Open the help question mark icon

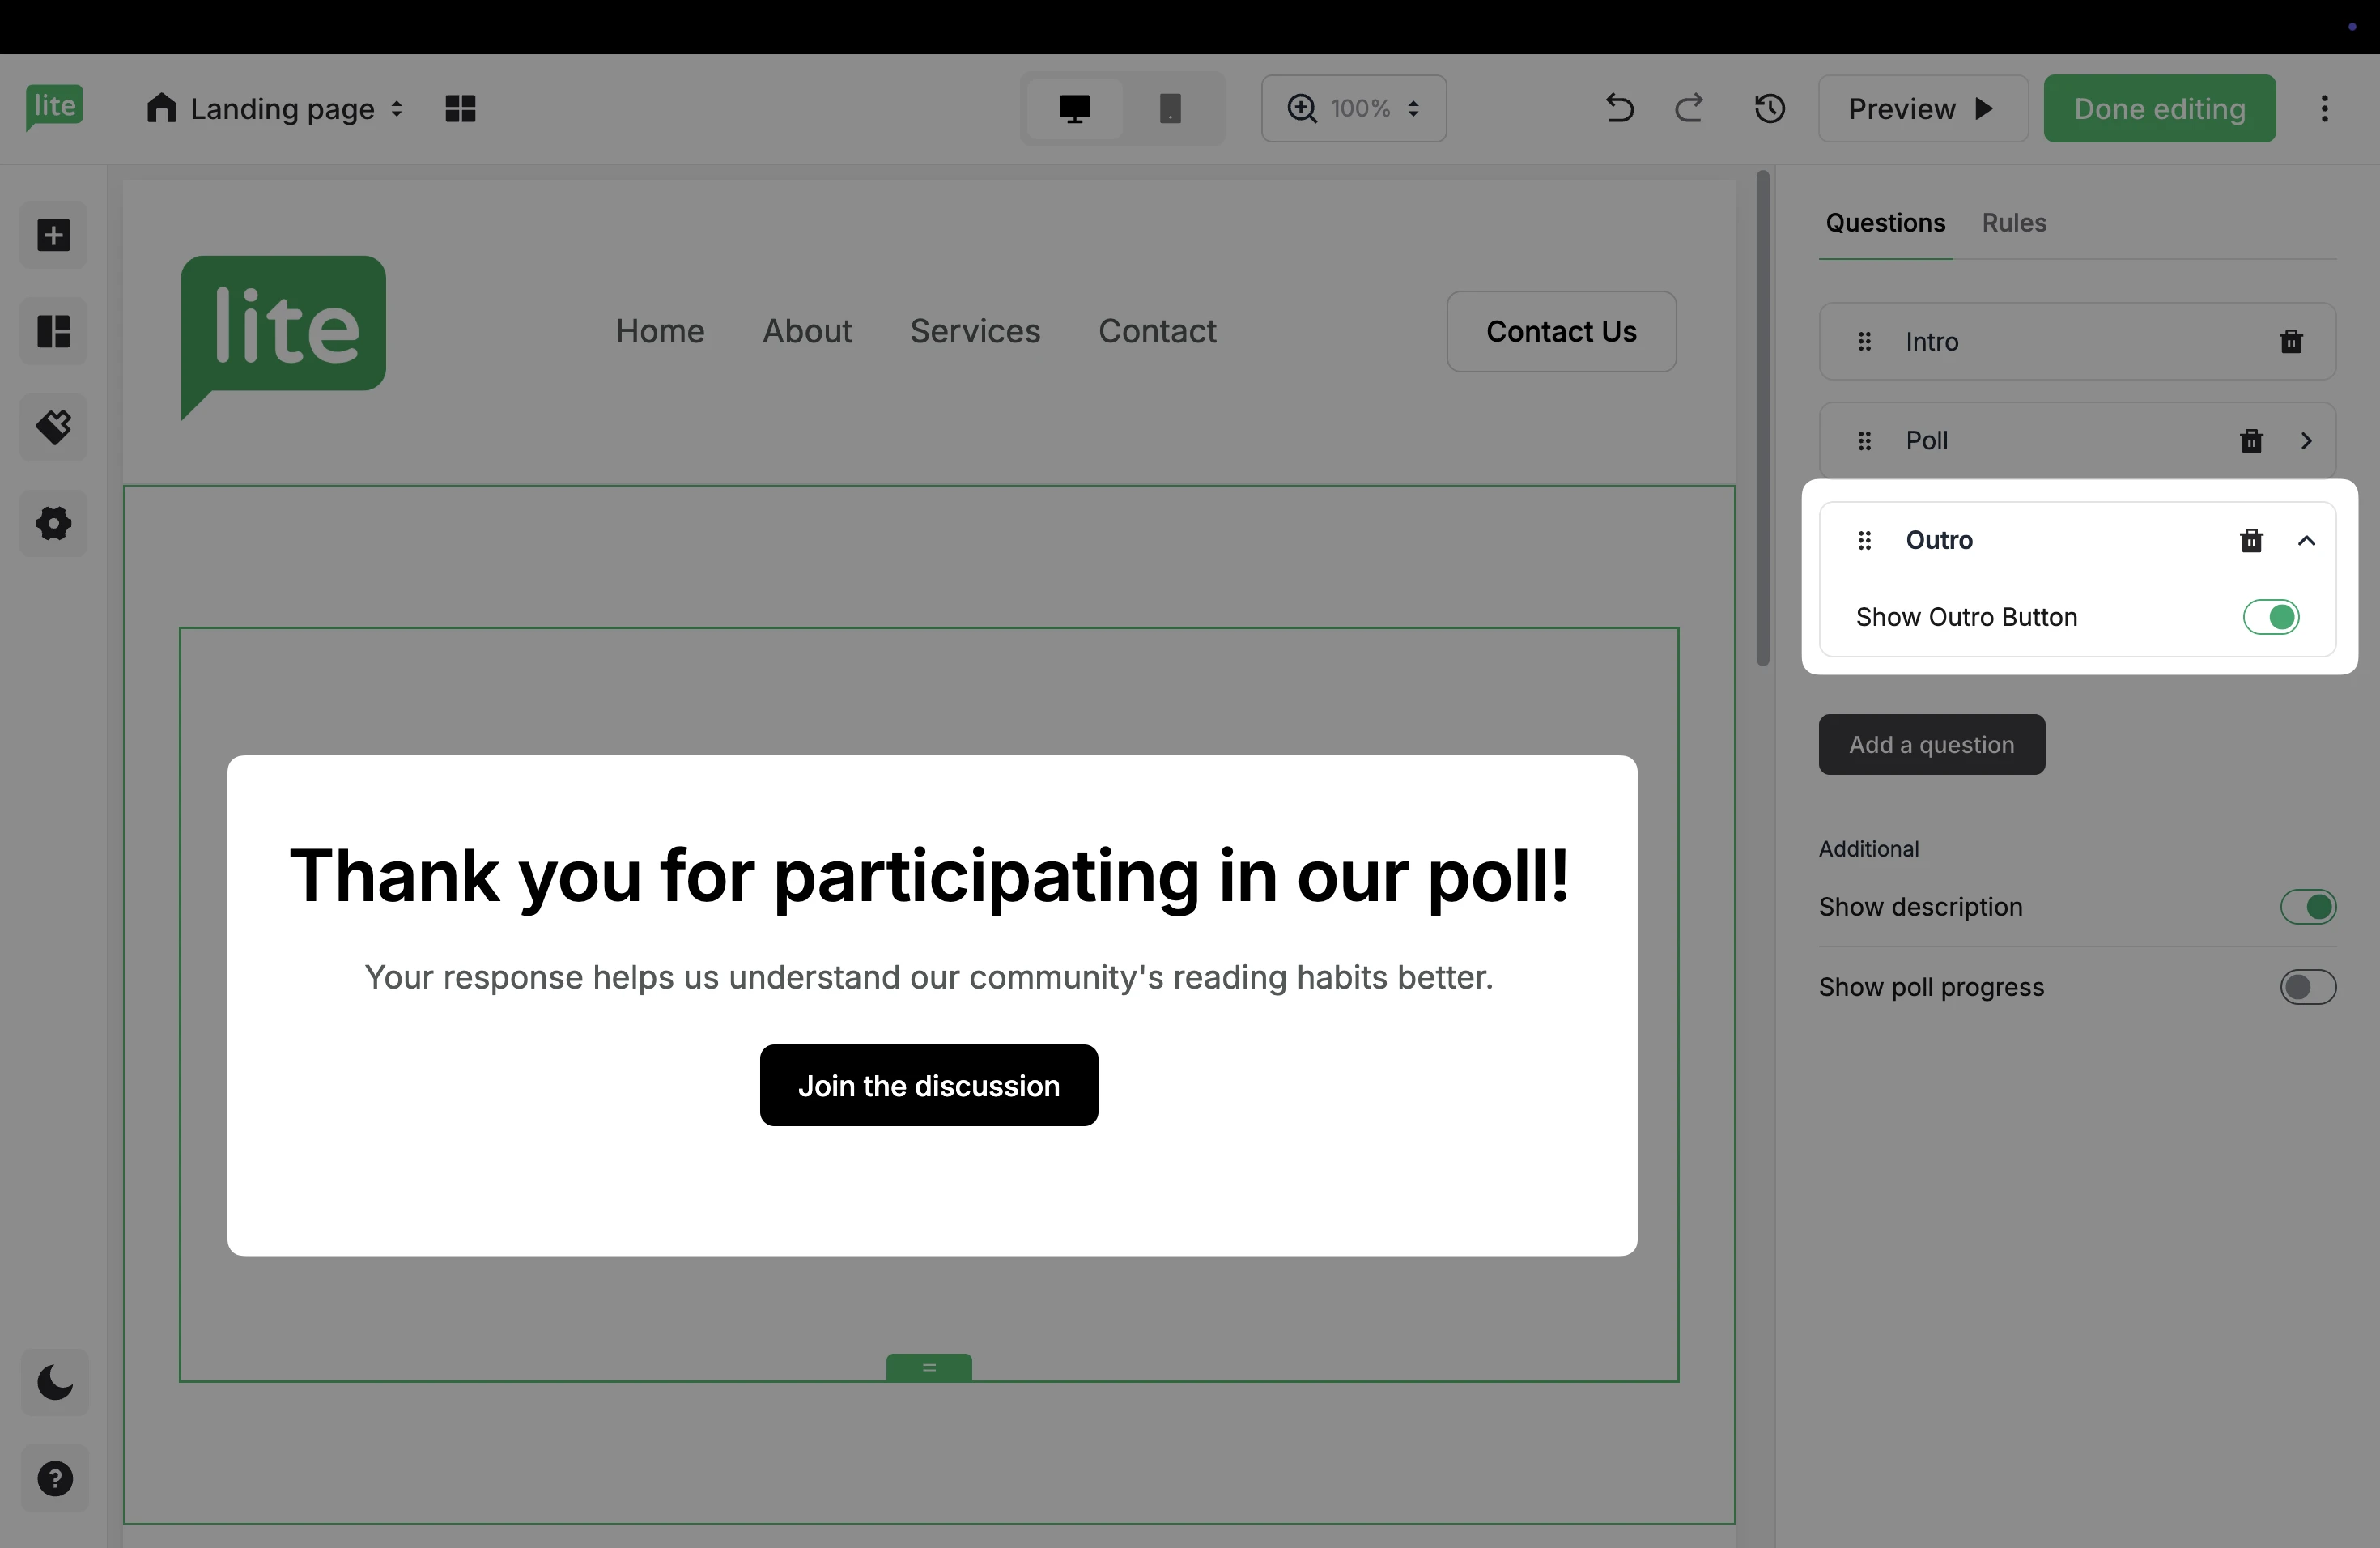(54, 1479)
